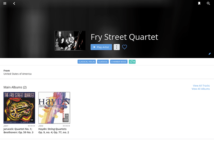Image resolution: width=214 pixels, height=144 pixels.
Task: Click the bookmark icon in the header
Action: (x=199, y=3)
